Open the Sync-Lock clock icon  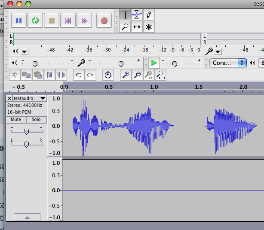coord(108,75)
